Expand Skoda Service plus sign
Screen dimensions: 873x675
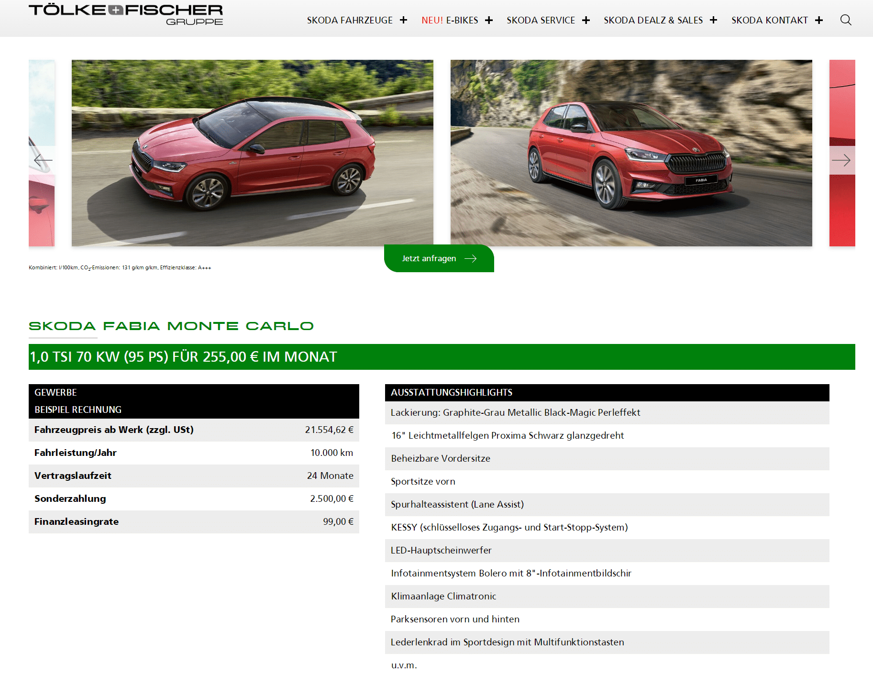tap(586, 20)
